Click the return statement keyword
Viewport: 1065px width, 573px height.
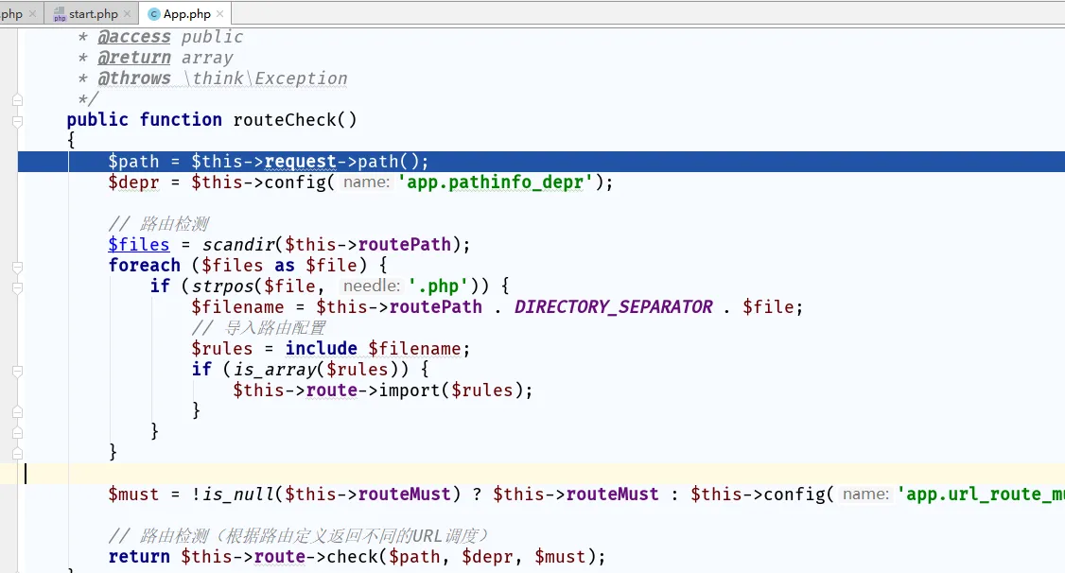139,557
